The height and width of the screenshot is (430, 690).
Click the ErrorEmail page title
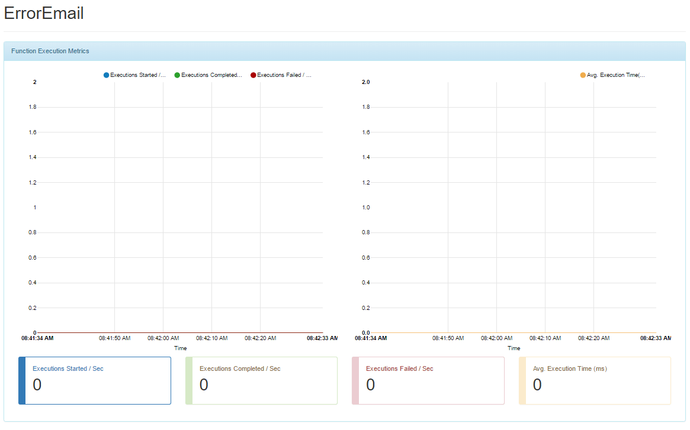click(x=44, y=13)
